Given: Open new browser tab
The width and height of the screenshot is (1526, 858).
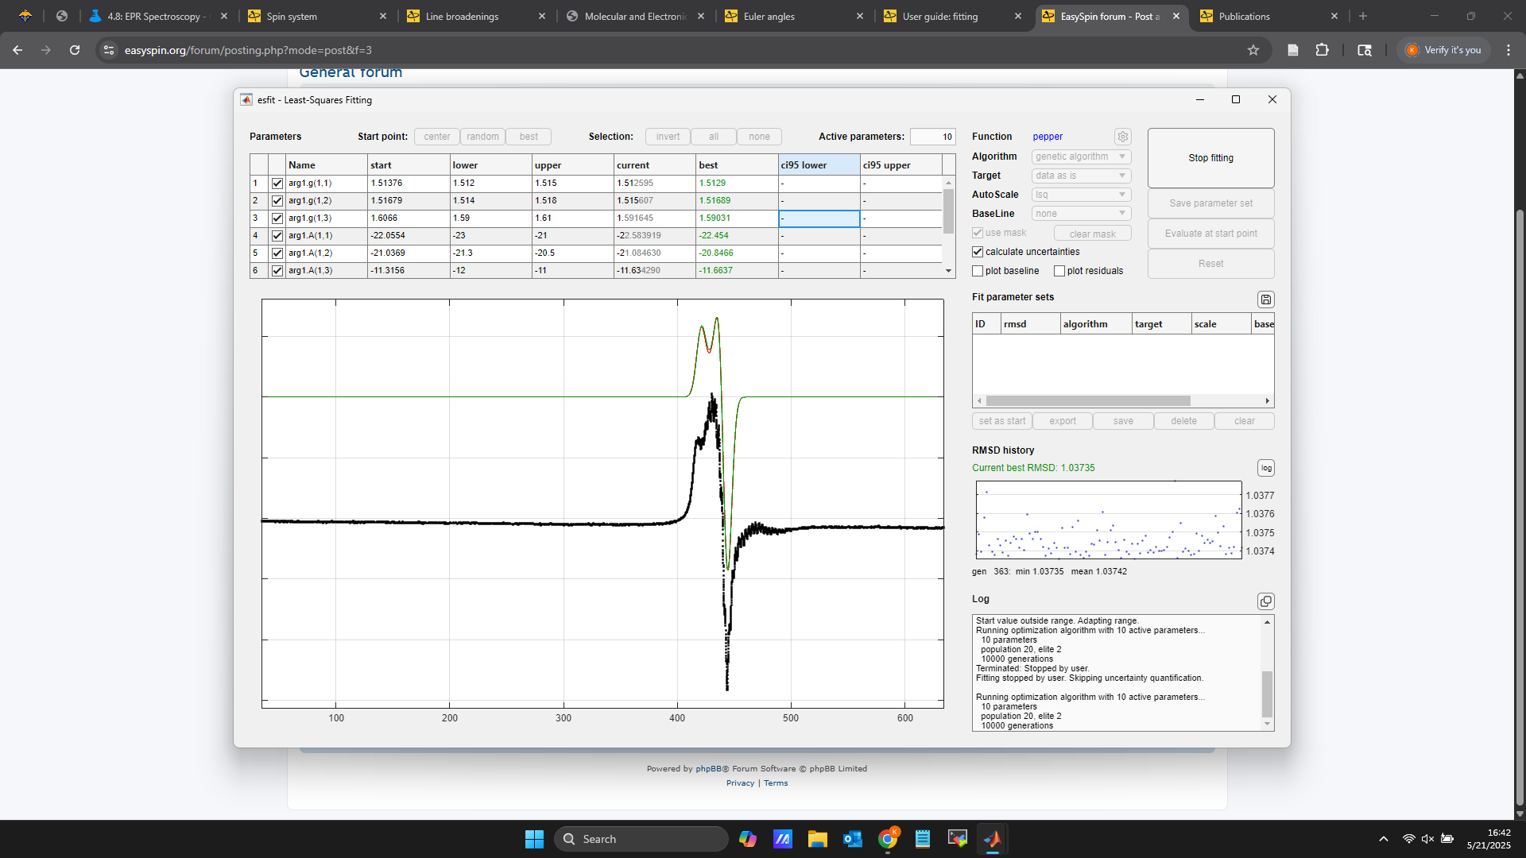Looking at the screenshot, I should point(1363,16).
